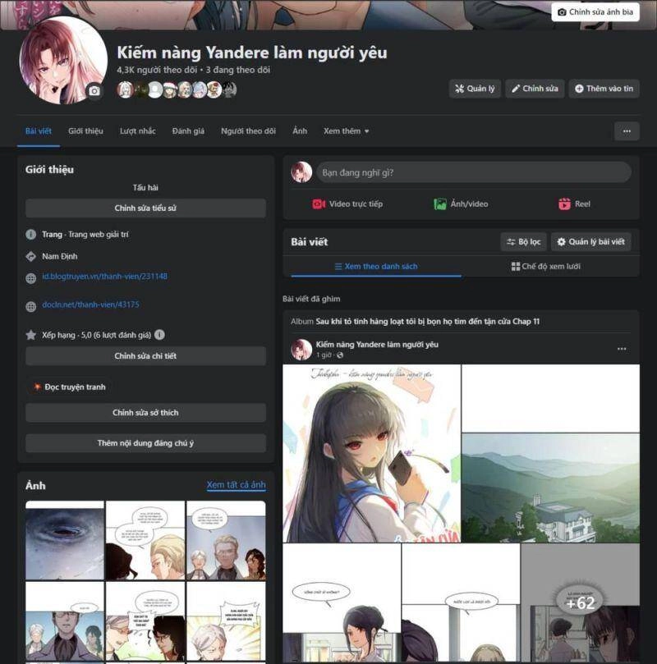This screenshot has width=657, height=664.
Task: Open the three-dots menu beside profile tabs
Action: click(627, 131)
